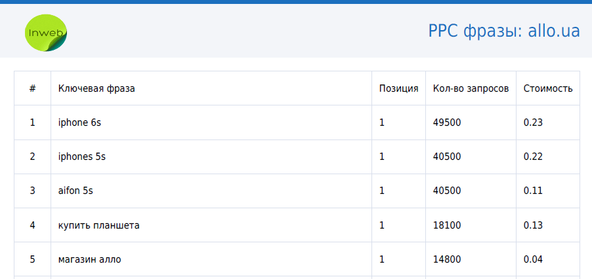Select the 'магазин алло' keyword cell
This screenshot has width=592, height=279.
point(211,259)
